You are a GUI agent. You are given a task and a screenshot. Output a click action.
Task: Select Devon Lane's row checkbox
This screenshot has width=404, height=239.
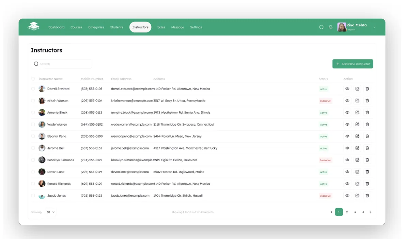(x=33, y=172)
